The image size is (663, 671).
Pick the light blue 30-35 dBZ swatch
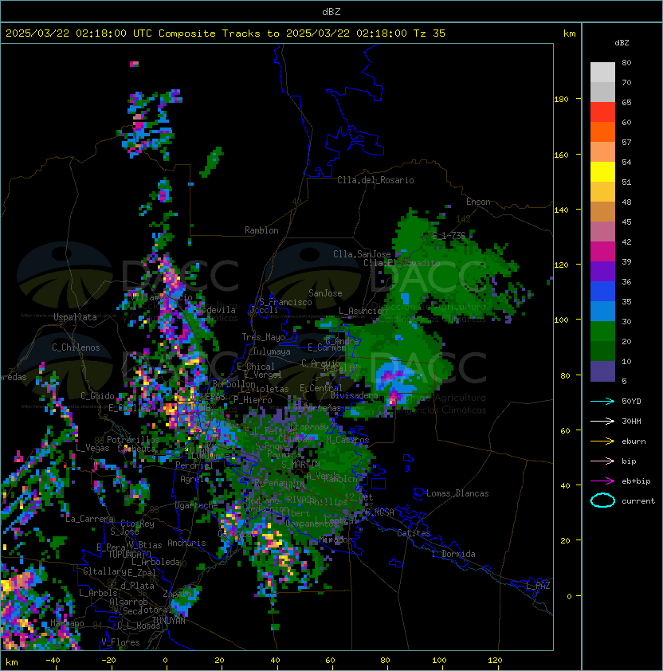click(602, 311)
